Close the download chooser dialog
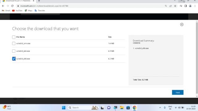Image resolution: width=198 pixels, height=111 pixels. coord(182,24)
